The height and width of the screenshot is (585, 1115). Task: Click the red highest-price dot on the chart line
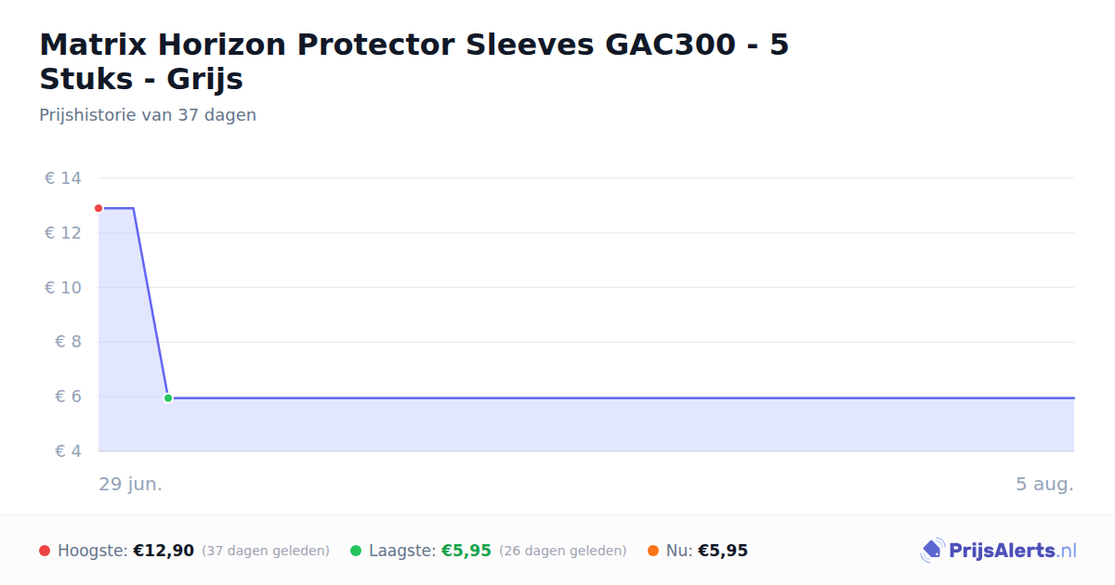98,208
